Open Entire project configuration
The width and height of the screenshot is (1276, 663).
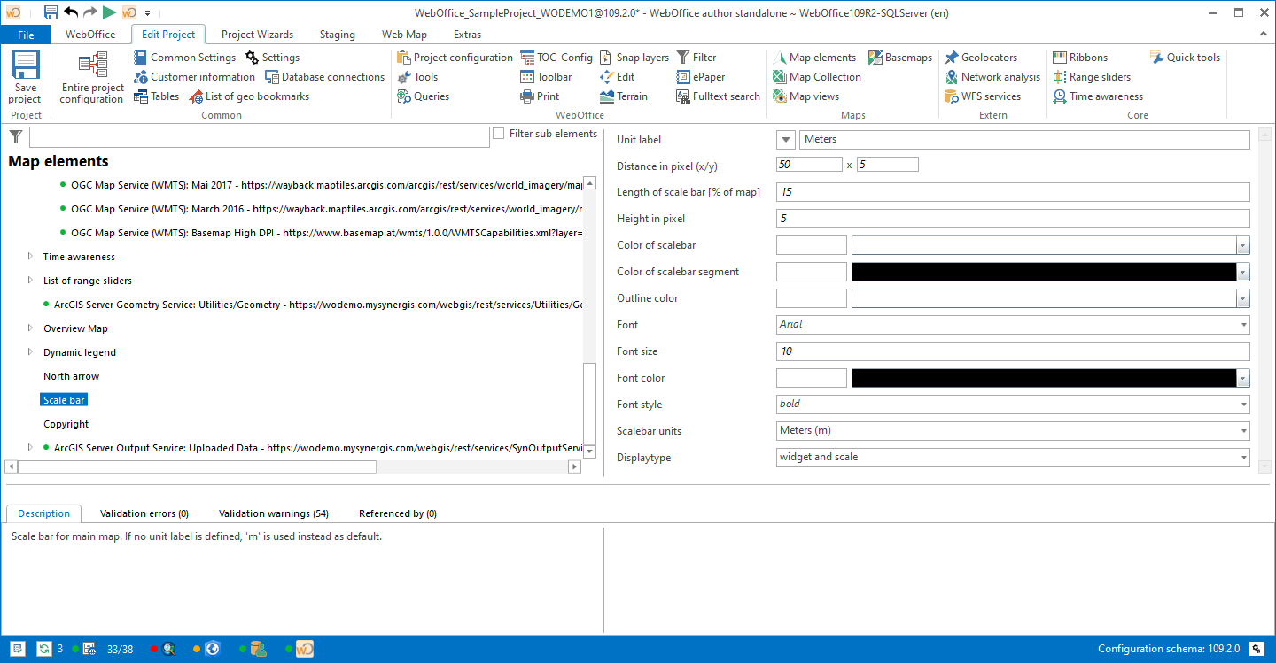[92, 79]
